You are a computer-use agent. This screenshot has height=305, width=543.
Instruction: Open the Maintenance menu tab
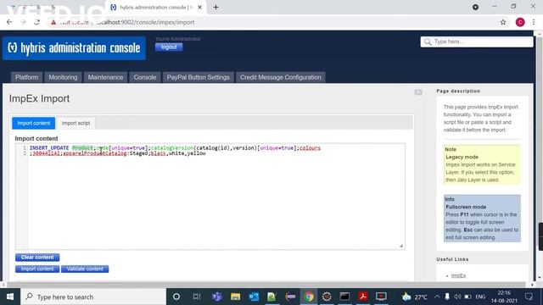pos(105,77)
